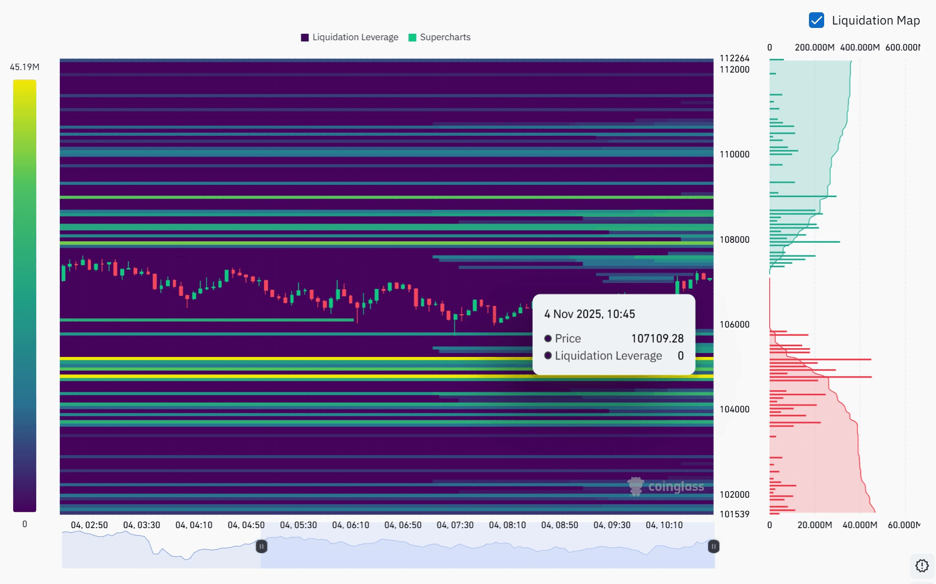
Task: Click the 45.19M maximum value of color scale
Action: coord(25,67)
